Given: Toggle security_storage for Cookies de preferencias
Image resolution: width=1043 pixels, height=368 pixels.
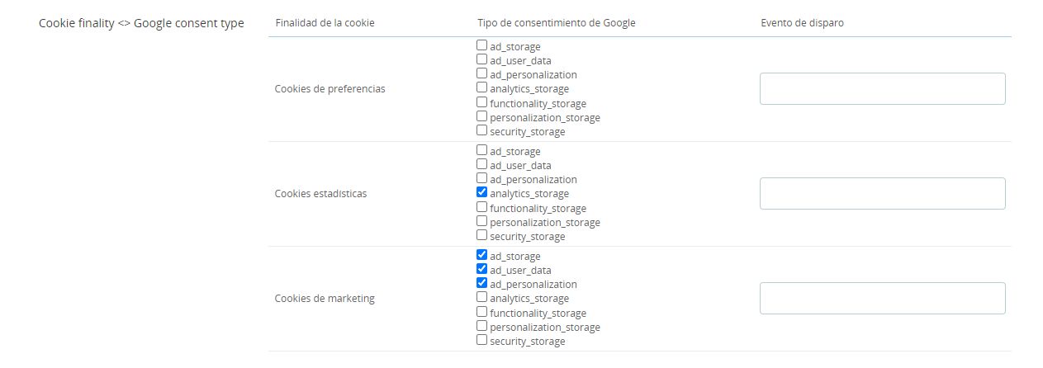Looking at the screenshot, I should pyautogui.click(x=482, y=131).
